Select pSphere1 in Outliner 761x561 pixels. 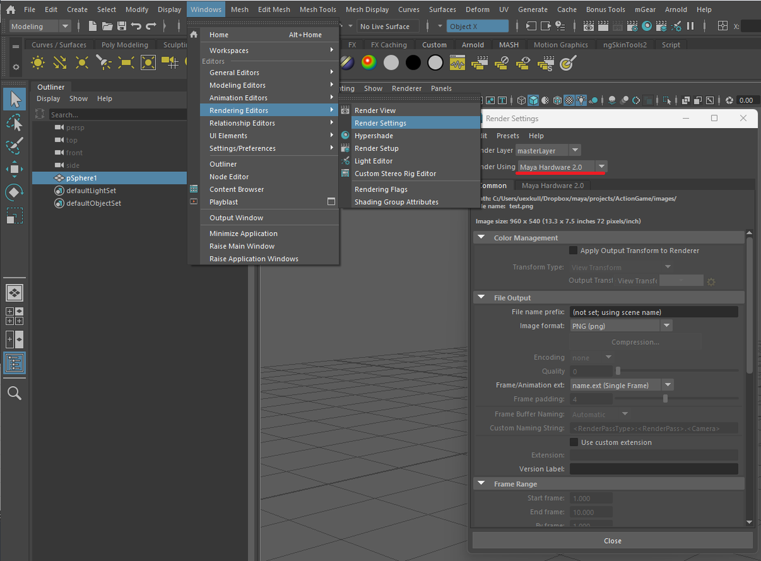tap(110, 178)
